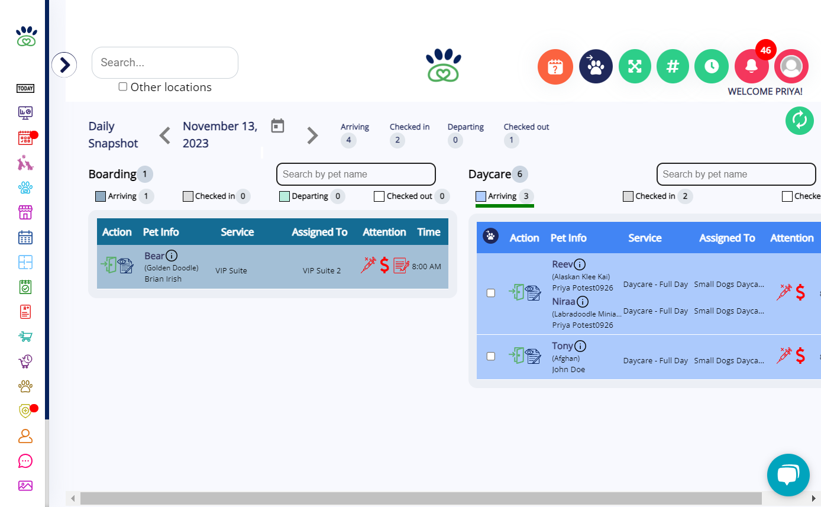Click the green clock button

click(x=712, y=66)
